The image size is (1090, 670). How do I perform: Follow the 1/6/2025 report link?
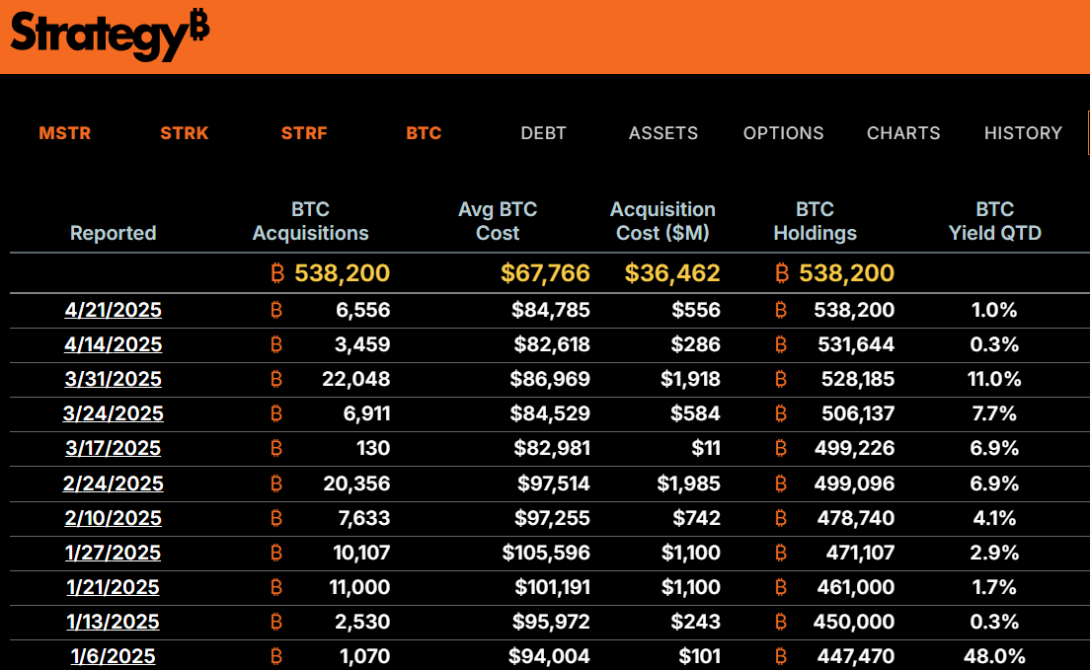[114, 657]
